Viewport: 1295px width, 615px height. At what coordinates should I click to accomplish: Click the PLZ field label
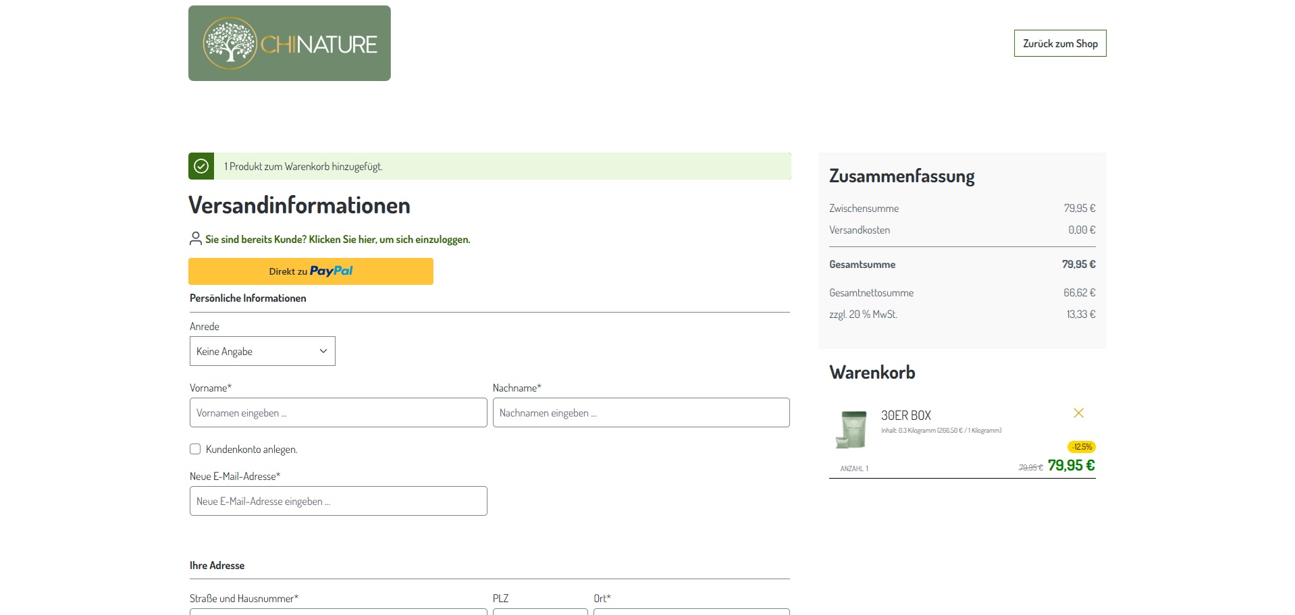pyautogui.click(x=500, y=599)
